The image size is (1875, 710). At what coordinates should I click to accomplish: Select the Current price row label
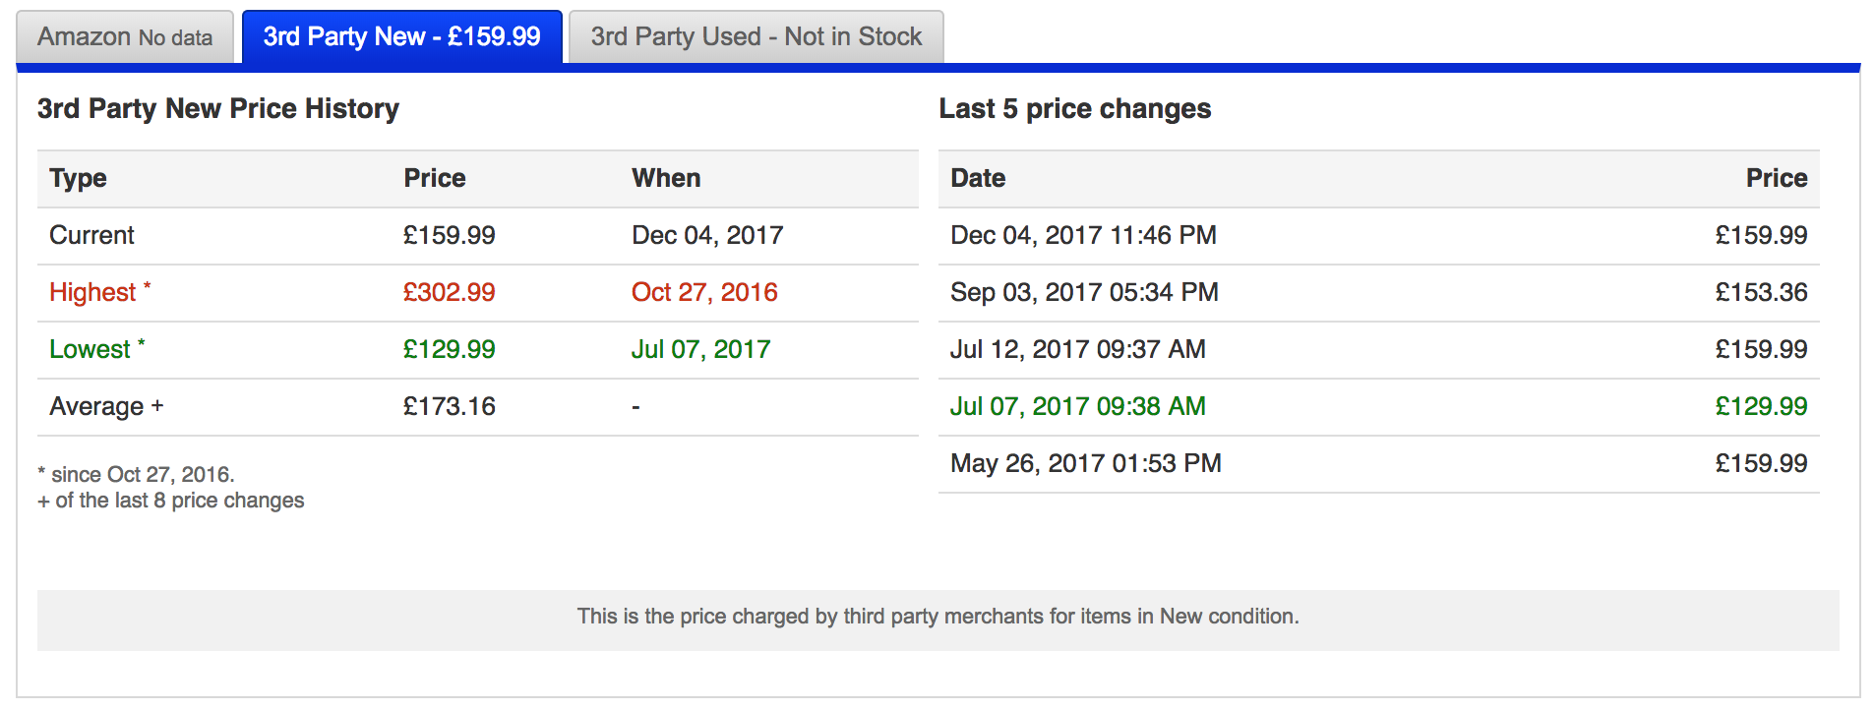[x=91, y=235]
